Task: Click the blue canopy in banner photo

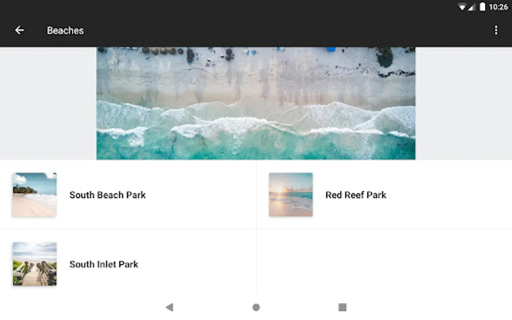Action: [331, 49]
